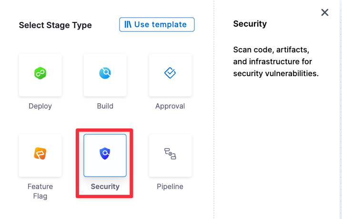The width and height of the screenshot is (342, 219).
Task: Select the Deploy stage icon
Action: click(40, 73)
